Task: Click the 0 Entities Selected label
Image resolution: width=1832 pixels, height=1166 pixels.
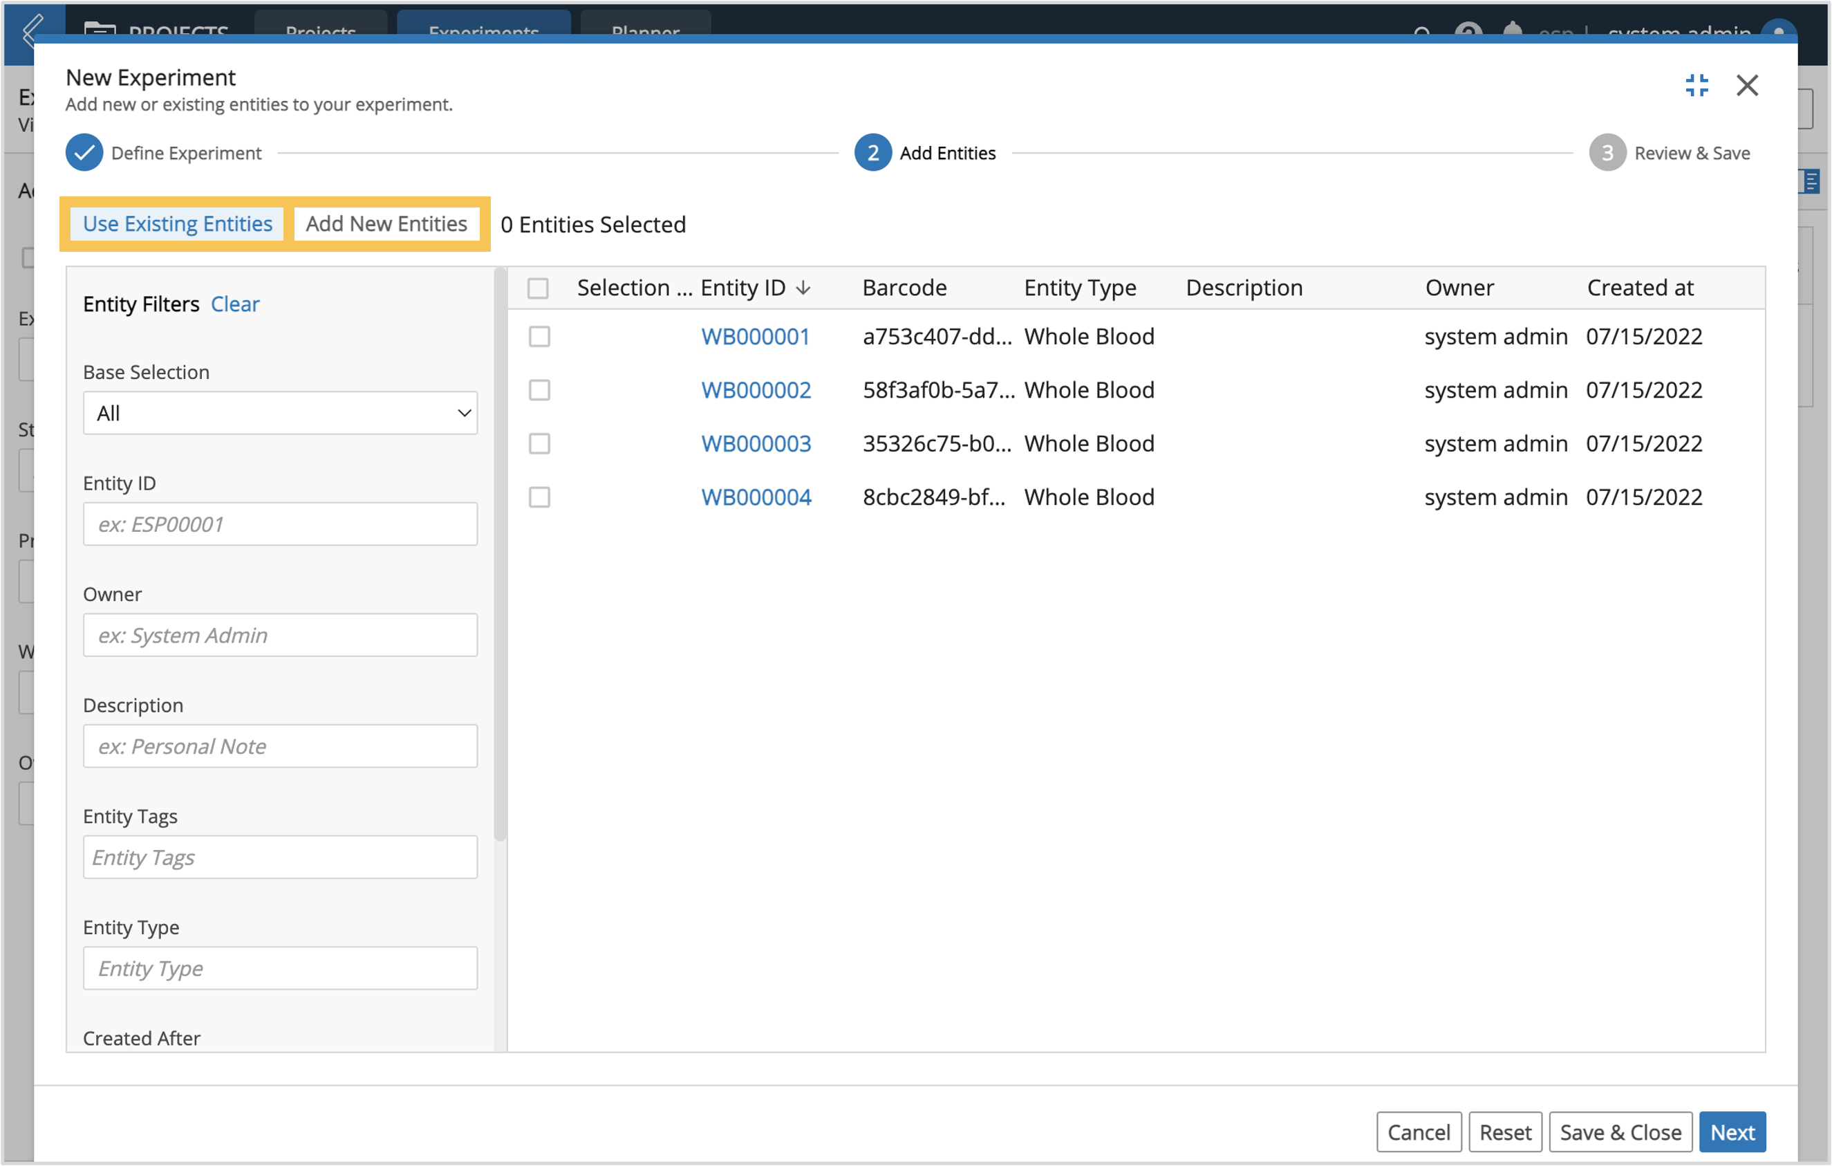Action: pos(593,225)
